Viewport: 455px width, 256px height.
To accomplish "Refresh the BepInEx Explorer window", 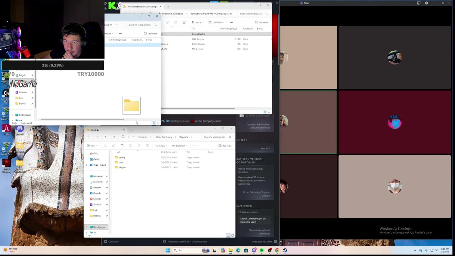I will 114,137.
